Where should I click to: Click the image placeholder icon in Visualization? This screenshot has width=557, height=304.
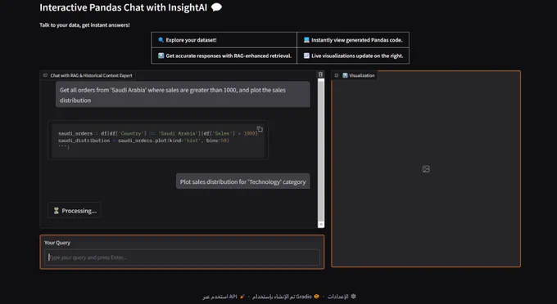pos(426,169)
